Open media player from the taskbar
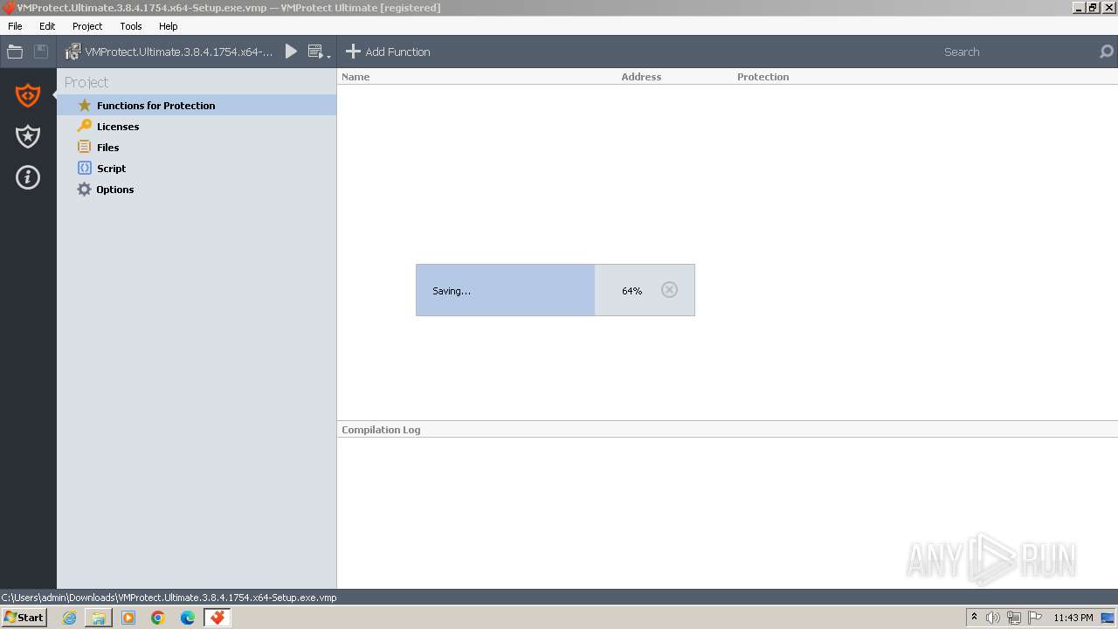 [x=128, y=618]
